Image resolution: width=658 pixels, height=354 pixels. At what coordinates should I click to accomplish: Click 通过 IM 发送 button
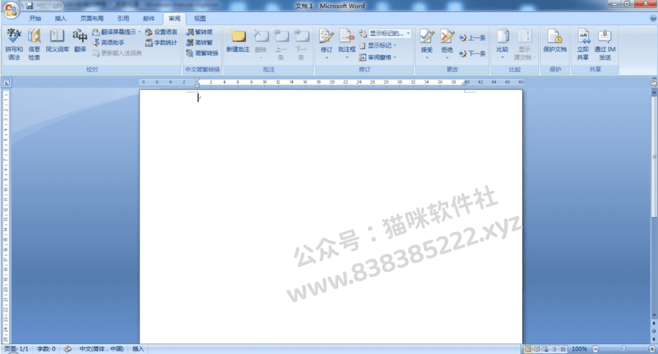coord(605,44)
